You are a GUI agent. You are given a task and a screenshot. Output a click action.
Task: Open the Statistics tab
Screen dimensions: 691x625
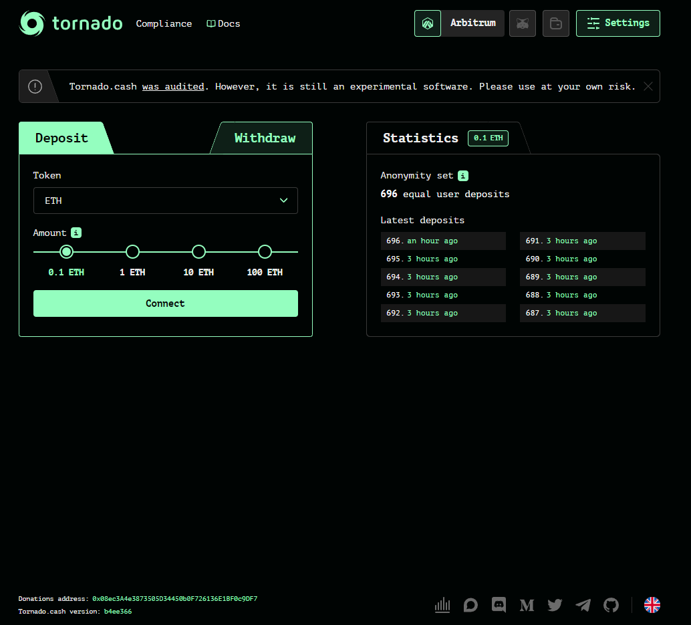coord(420,138)
